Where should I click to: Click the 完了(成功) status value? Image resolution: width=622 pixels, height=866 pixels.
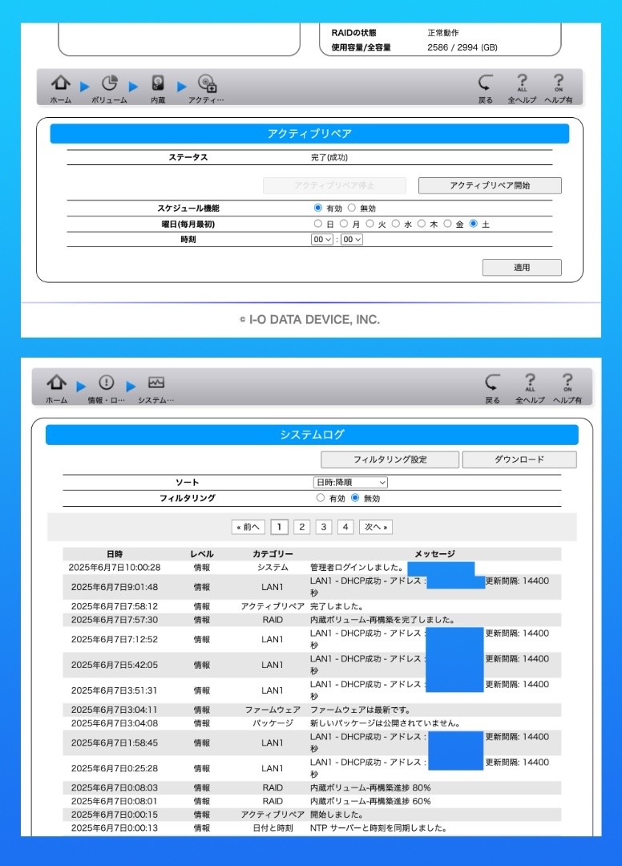[x=329, y=157]
